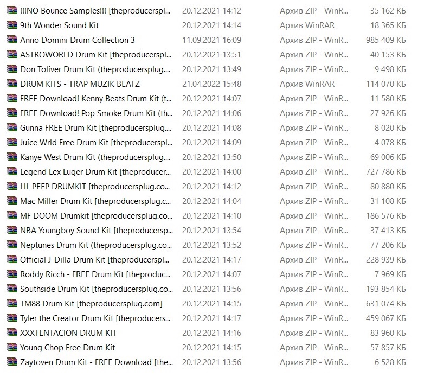Click the modified date 20.12.2021 14:16
Image resolution: width=437 pixels, height=377 pixels.
tap(212, 333)
